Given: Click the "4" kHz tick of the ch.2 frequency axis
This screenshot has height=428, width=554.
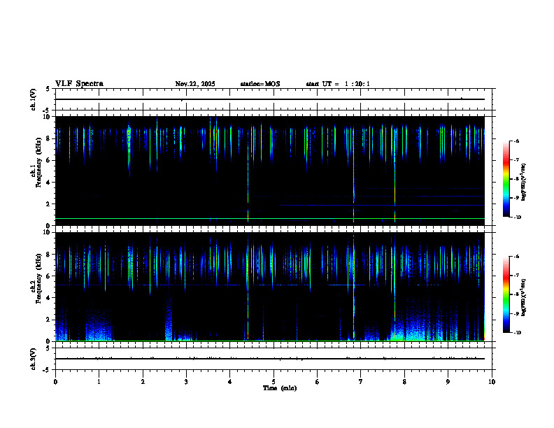Looking at the screenshot, I should point(49,298).
